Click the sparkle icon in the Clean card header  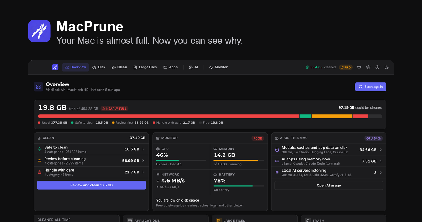39,138
